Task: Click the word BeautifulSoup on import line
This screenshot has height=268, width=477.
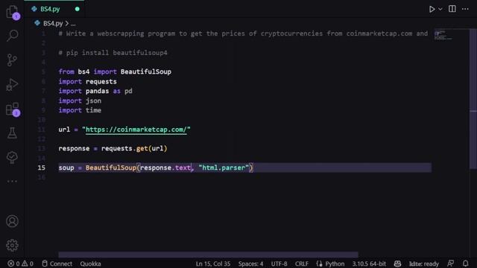Action: [x=146, y=71]
